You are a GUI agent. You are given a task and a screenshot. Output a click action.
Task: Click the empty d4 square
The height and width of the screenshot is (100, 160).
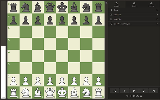pos(50,56)
